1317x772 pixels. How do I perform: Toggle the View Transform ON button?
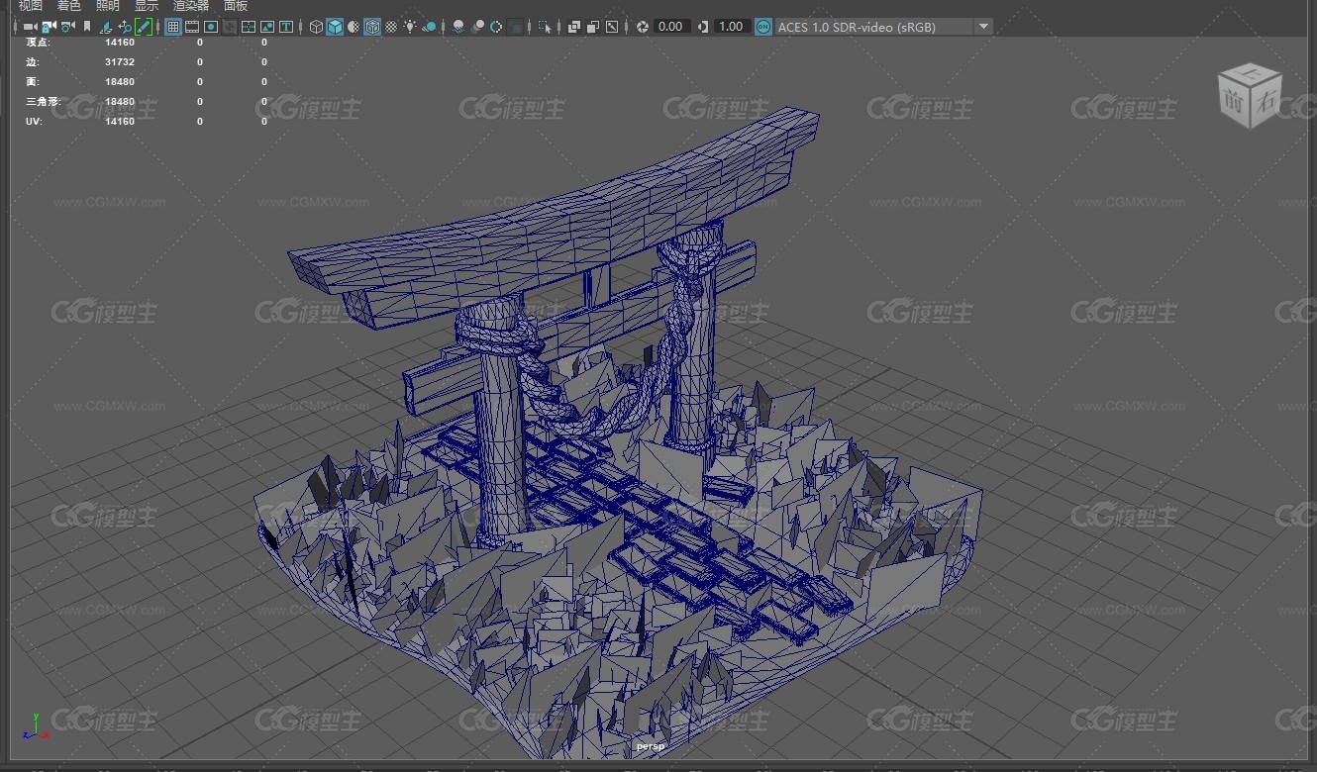pyautogui.click(x=762, y=27)
